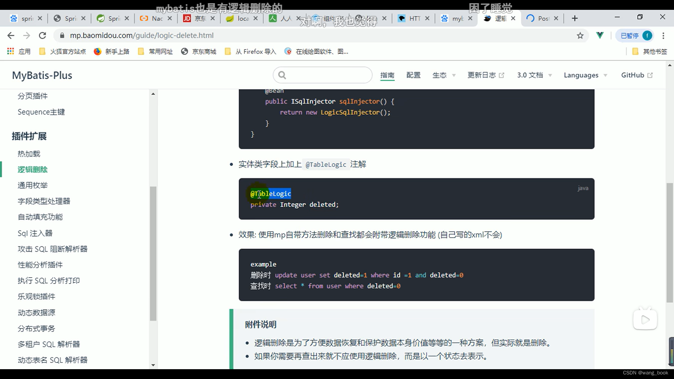The width and height of the screenshot is (674, 379).
Task: Open the GitHub external link
Action: point(636,75)
